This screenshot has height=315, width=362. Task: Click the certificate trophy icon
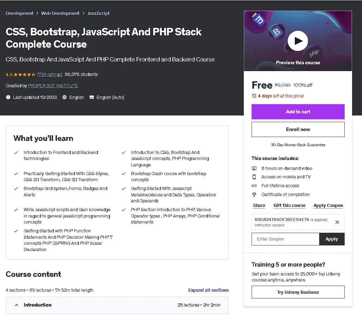click(x=254, y=195)
